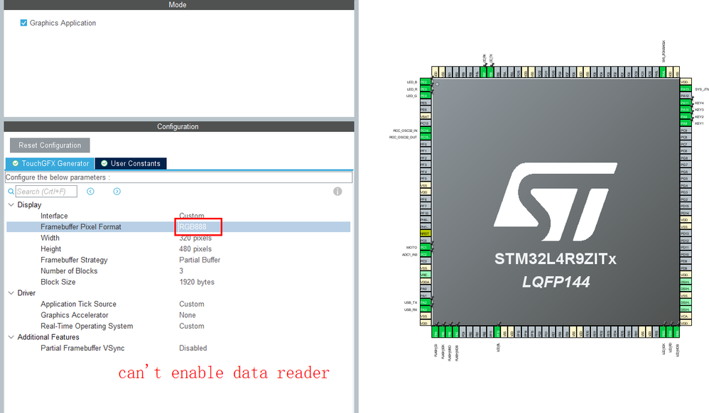709x413 pixels.
Task: Open Partial Framebuffer VSync Disabled dropdown
Action: tap(193, 348)
